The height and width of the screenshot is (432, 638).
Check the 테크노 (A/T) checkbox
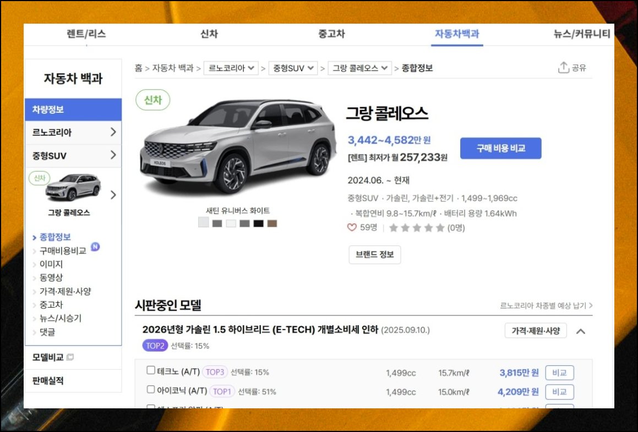[151, 370]
